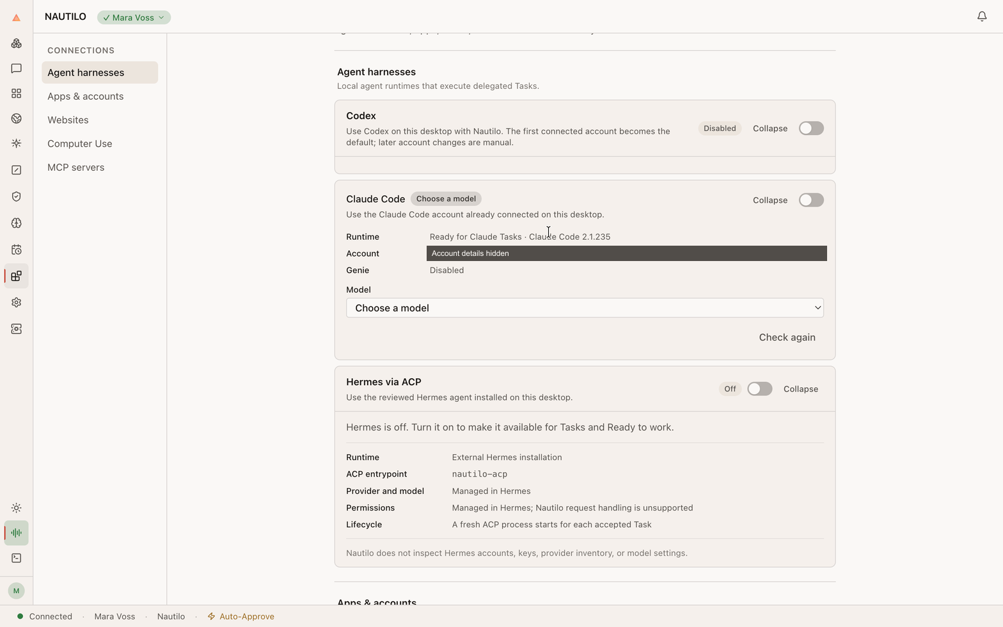Open the sparkle star icon in sidebar

(17, 143)
